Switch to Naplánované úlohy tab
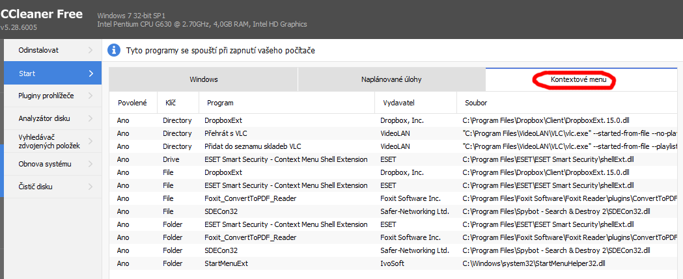 tap(391, 79)
